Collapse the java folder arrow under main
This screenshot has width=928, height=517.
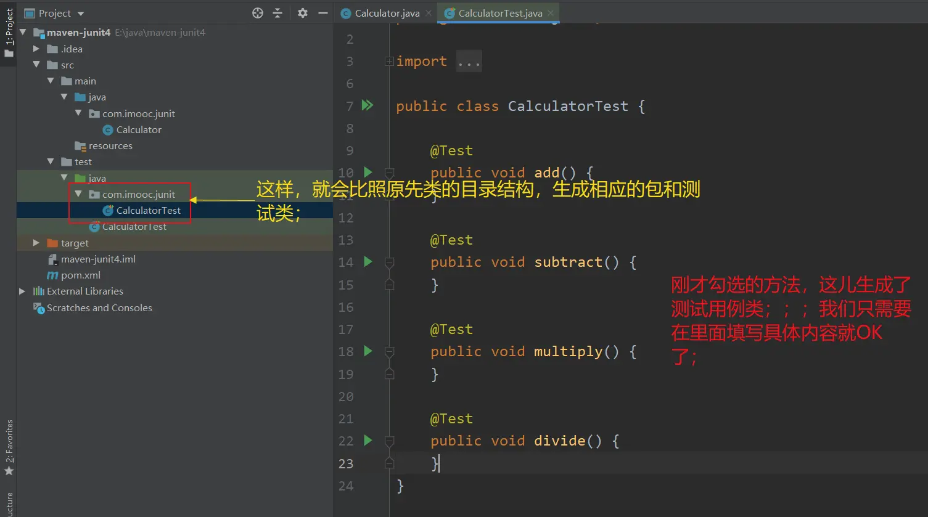click(64, 97)
